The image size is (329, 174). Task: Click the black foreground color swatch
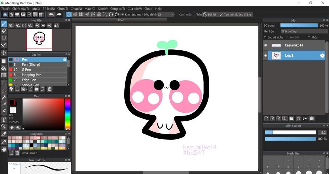pyautogui.click(x=12, y=102)
